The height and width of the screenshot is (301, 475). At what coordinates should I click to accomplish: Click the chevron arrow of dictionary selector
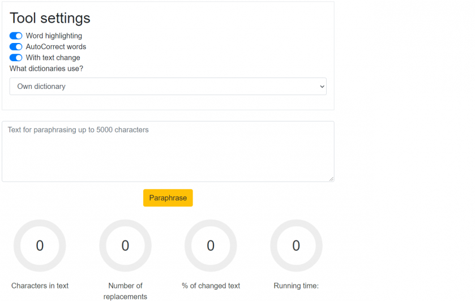click(322, 87)
